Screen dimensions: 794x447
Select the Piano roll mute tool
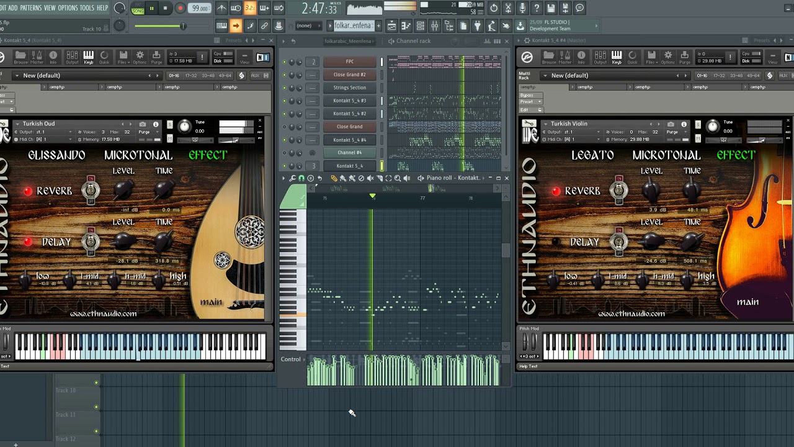pos(370,178)
